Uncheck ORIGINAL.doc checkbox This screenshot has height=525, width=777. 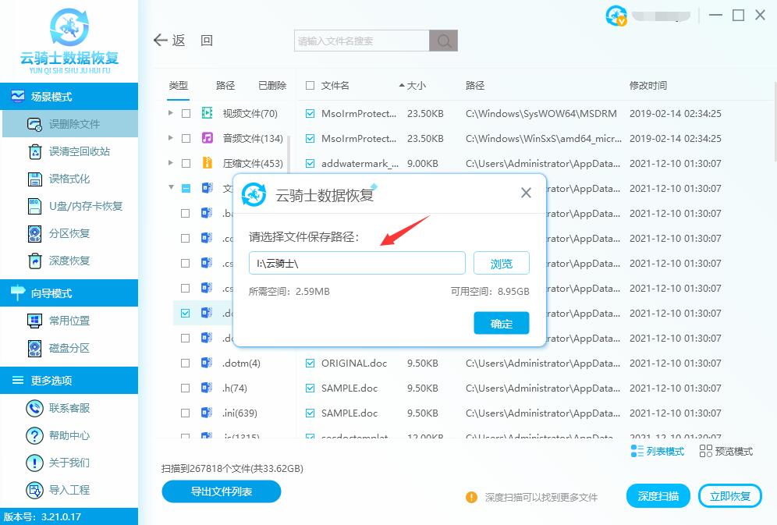[310, 363]
